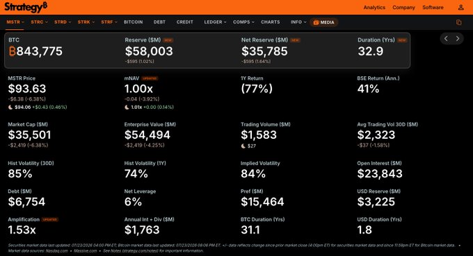Image resolution: width=473 pixels, height=256 pixels.
Task: Switch to the BITCOIN tab
Action: 134,22
